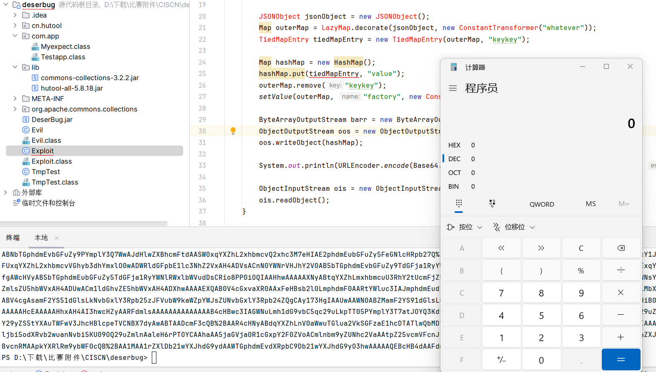
Task: Click digit 7 on calculator
Action: (x=501, y=293)
